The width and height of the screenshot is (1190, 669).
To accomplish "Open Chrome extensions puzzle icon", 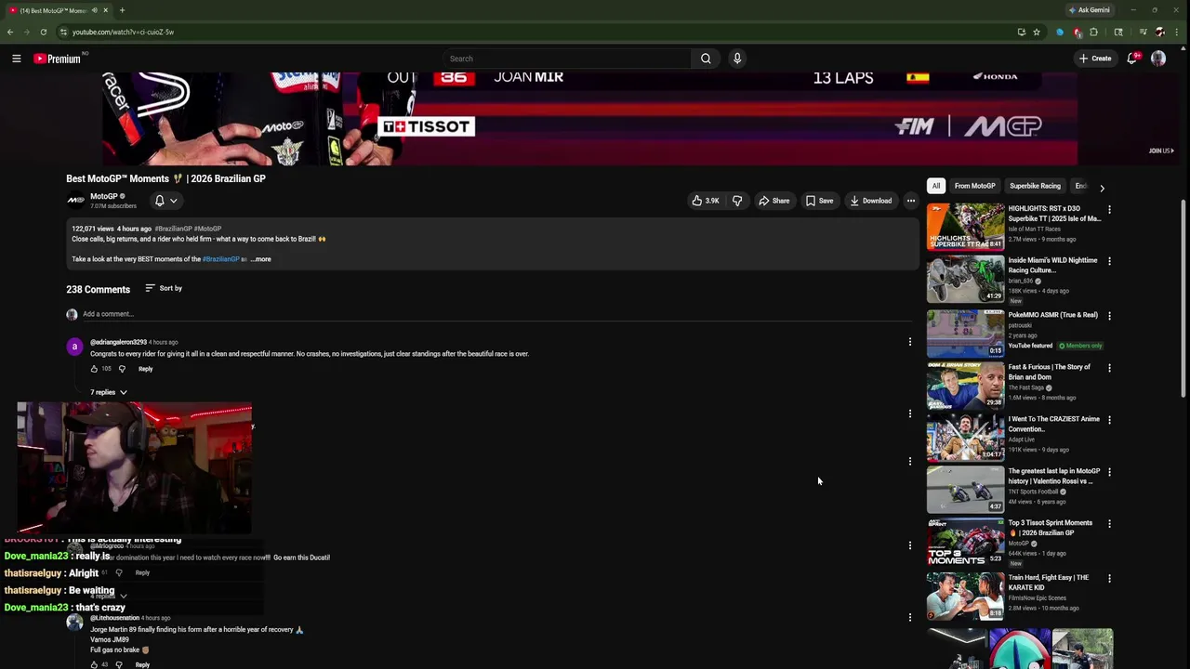I will pos(1093,32).
